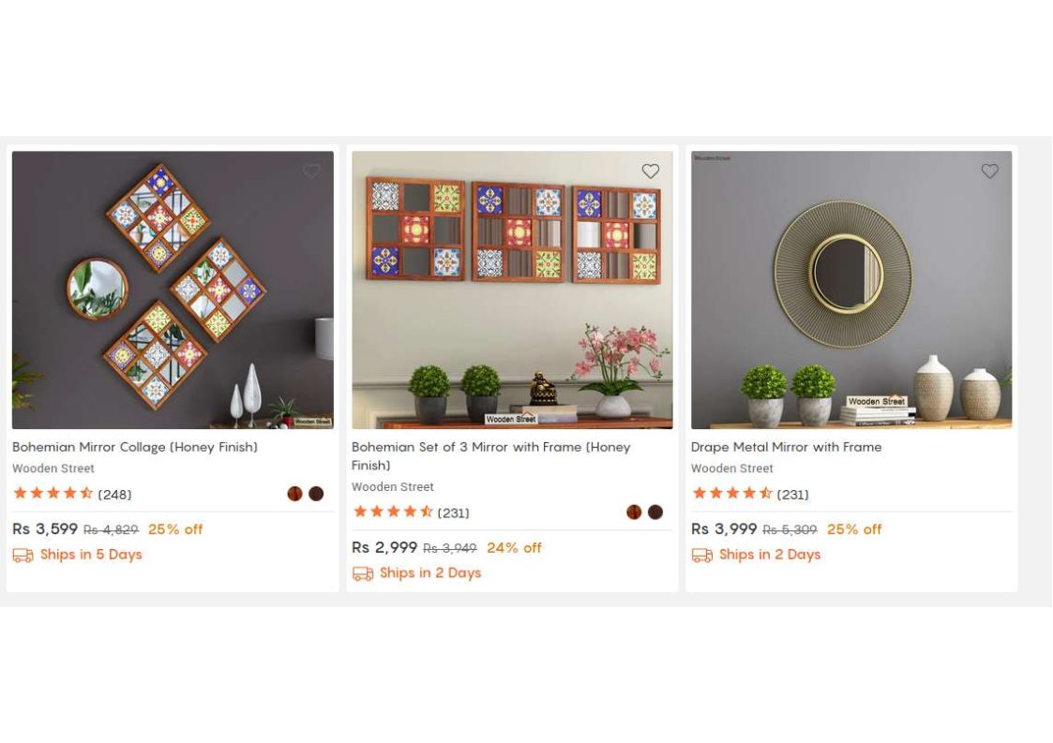
Task: Select honey finish swatch for Bohemian Mirror Collage
Action: click(294, 494)
